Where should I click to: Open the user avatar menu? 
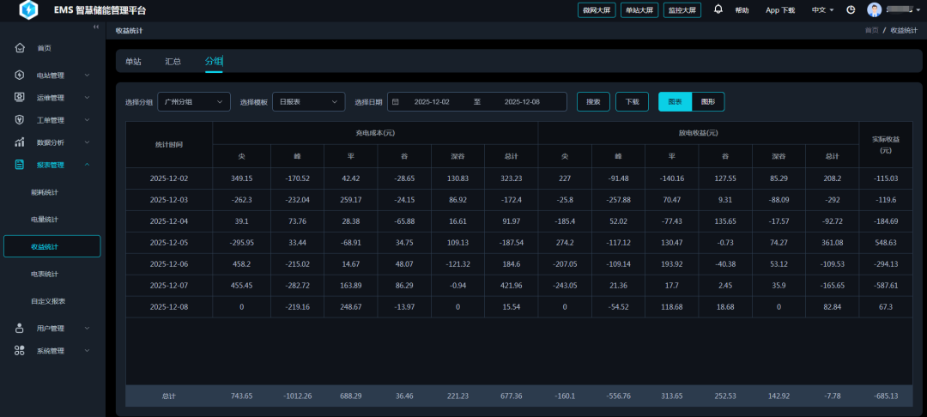click(875, 10)
